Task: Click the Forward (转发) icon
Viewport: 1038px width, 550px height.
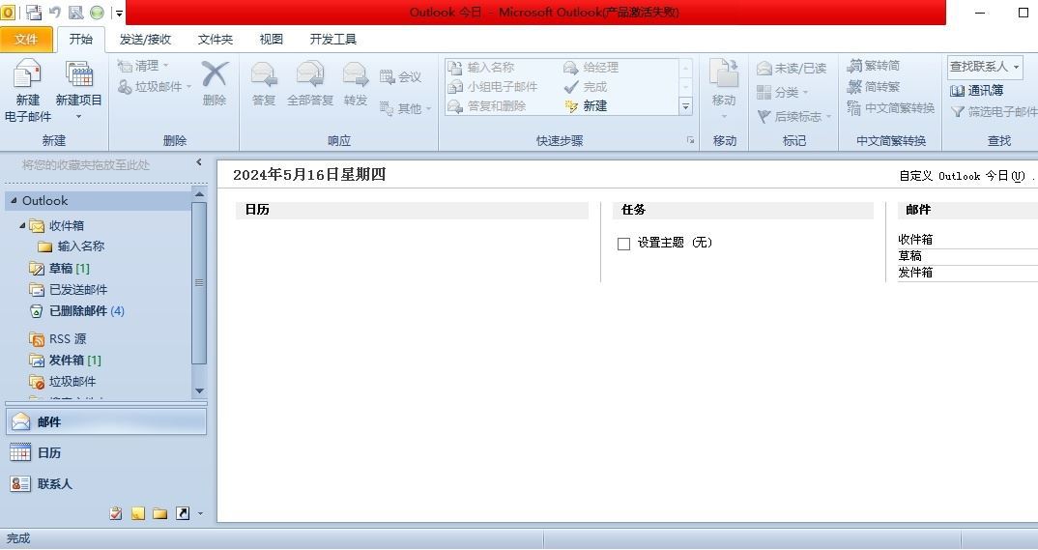Action: (x=356, y=74)
